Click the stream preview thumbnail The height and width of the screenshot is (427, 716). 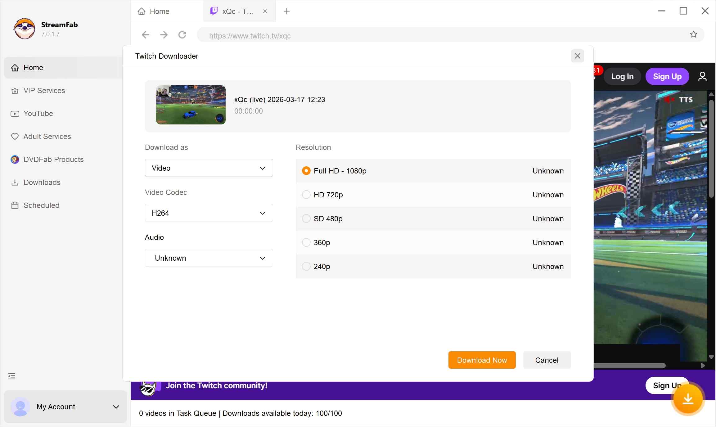[x=190, y=105]
